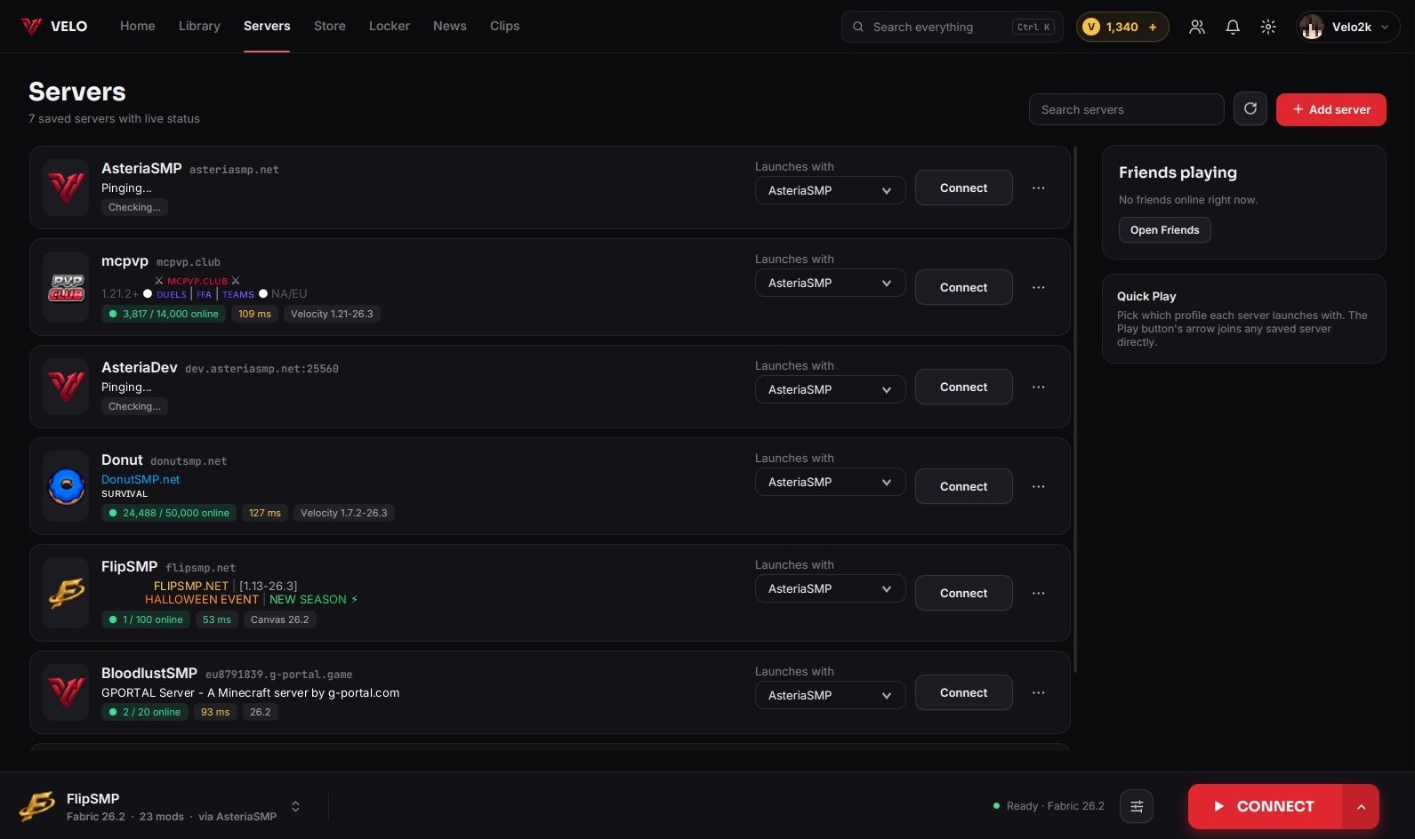Expand the Velo2k account menu
Screen dimensions: 1415x839
1347,27
